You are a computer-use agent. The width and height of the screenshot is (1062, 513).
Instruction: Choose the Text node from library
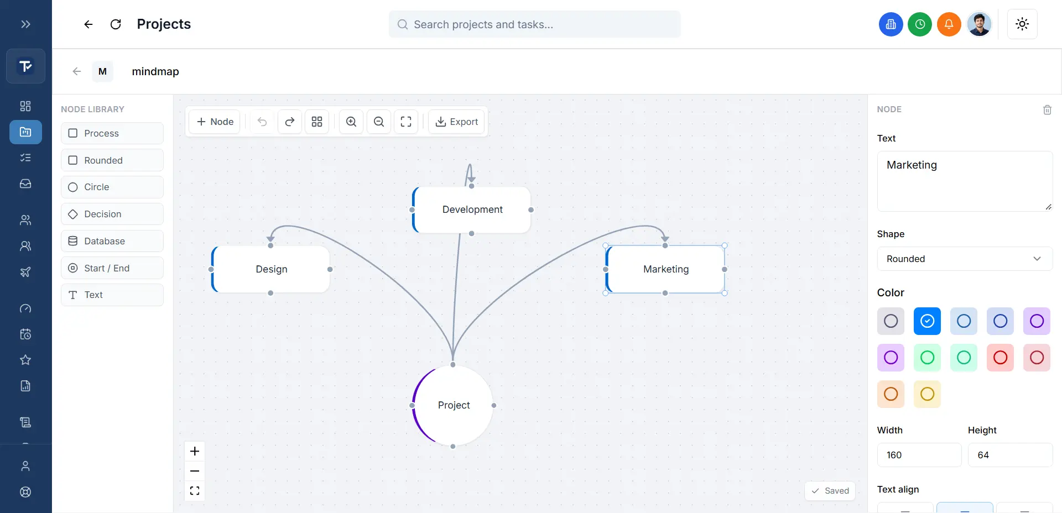tap(112, 295)
